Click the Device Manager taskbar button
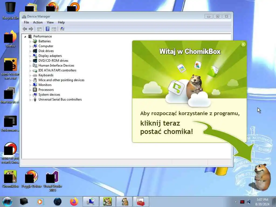 pos(91,202)
